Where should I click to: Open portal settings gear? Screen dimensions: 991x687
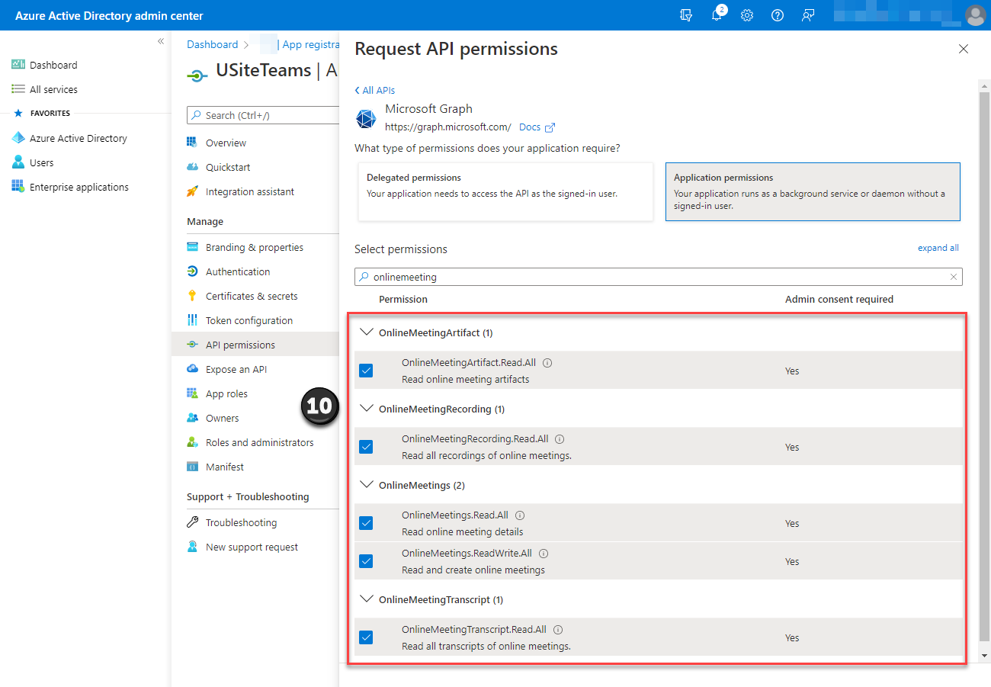click(x=747, y=15)
